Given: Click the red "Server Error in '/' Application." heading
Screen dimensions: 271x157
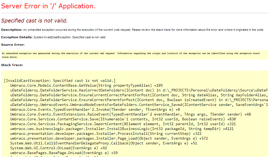Looking at the screenshot, I should pyautogui.click(x=48, y=6).
